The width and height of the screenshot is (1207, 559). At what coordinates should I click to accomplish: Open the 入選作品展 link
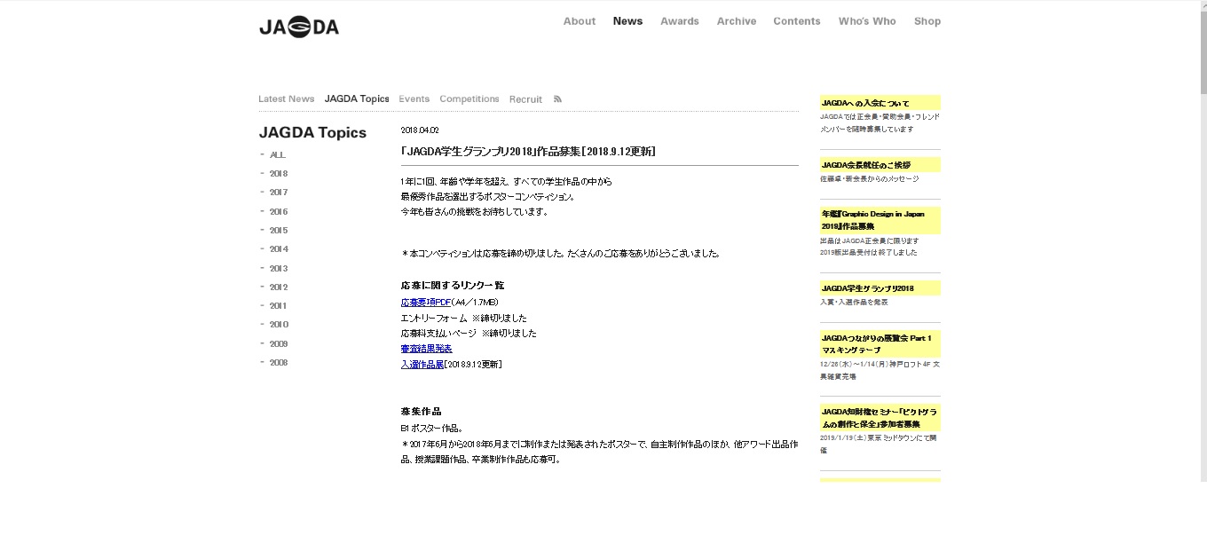[422, 365]
